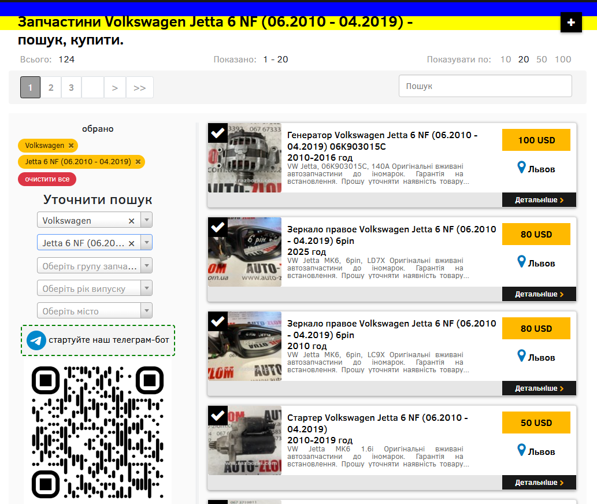The height and width of the screenshot is (504, 597).
Task: Go to page 2 of results
Action: (x=51, y=87)
